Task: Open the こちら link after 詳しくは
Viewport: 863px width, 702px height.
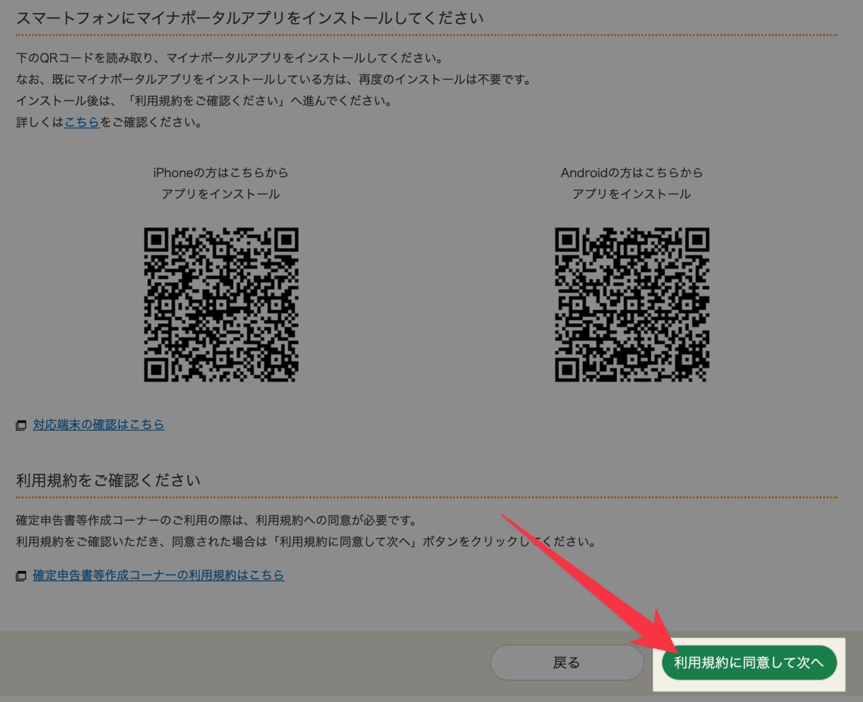Action: click(x=81, y=122)
